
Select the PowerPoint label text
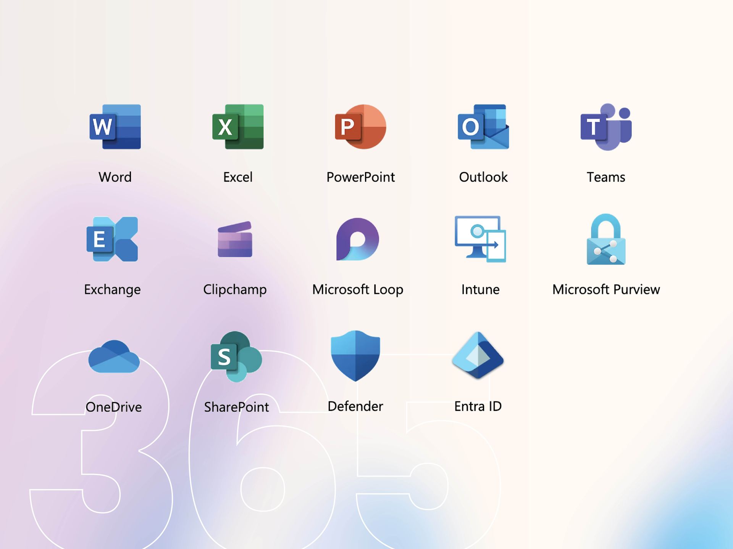(360, 177)
